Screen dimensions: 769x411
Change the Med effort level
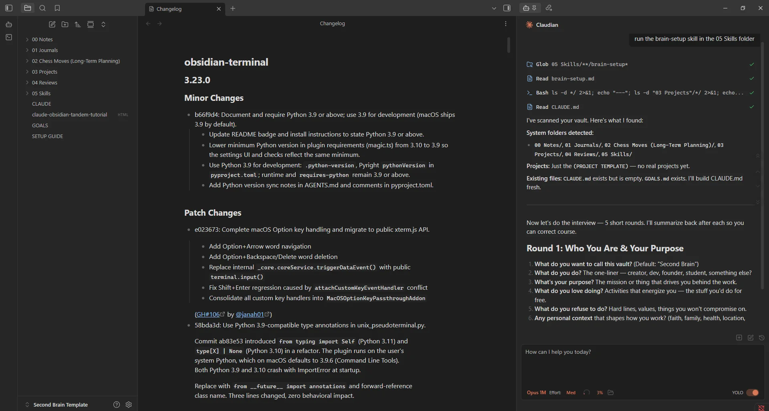pos(571,393)
